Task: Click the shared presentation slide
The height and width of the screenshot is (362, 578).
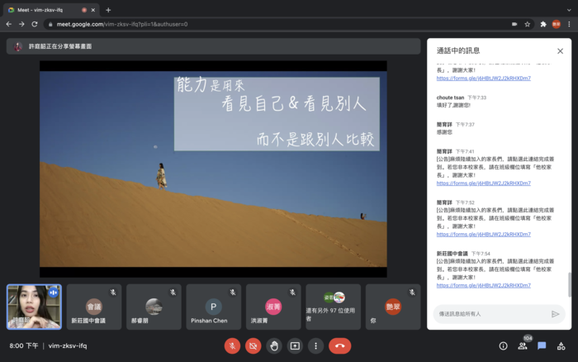Action: click(213, 169)
